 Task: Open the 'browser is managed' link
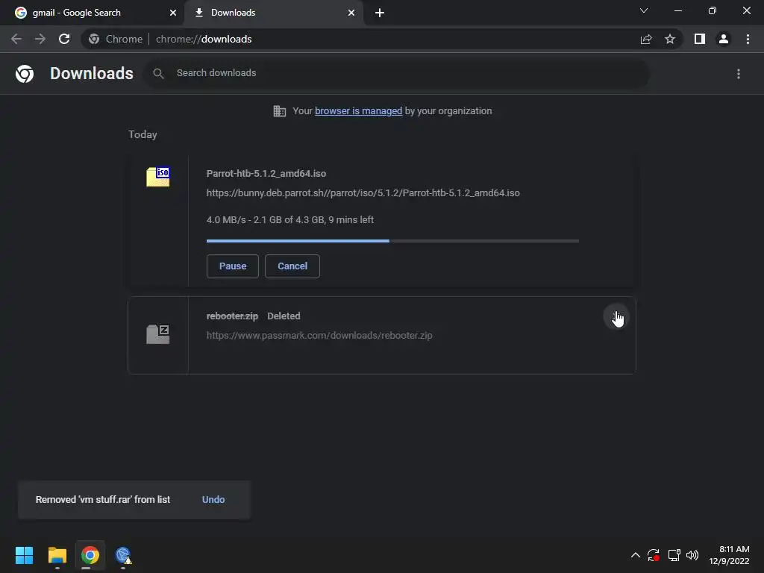pyautogui.click(x=358, y=111)
